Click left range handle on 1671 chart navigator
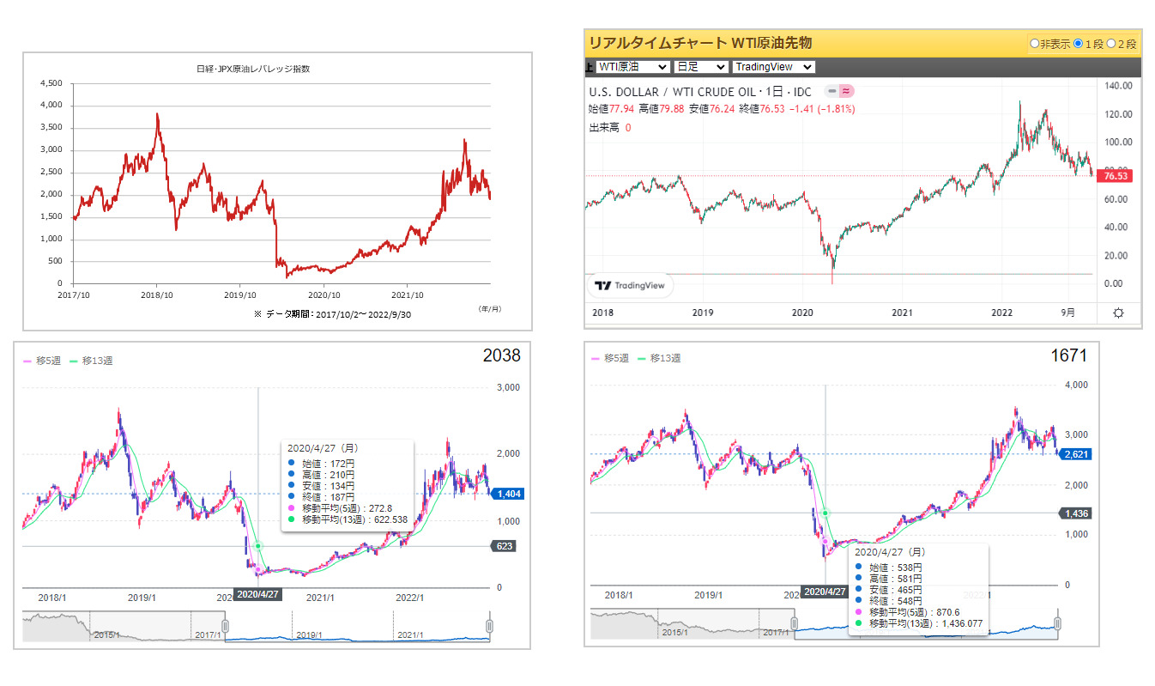 795,622
